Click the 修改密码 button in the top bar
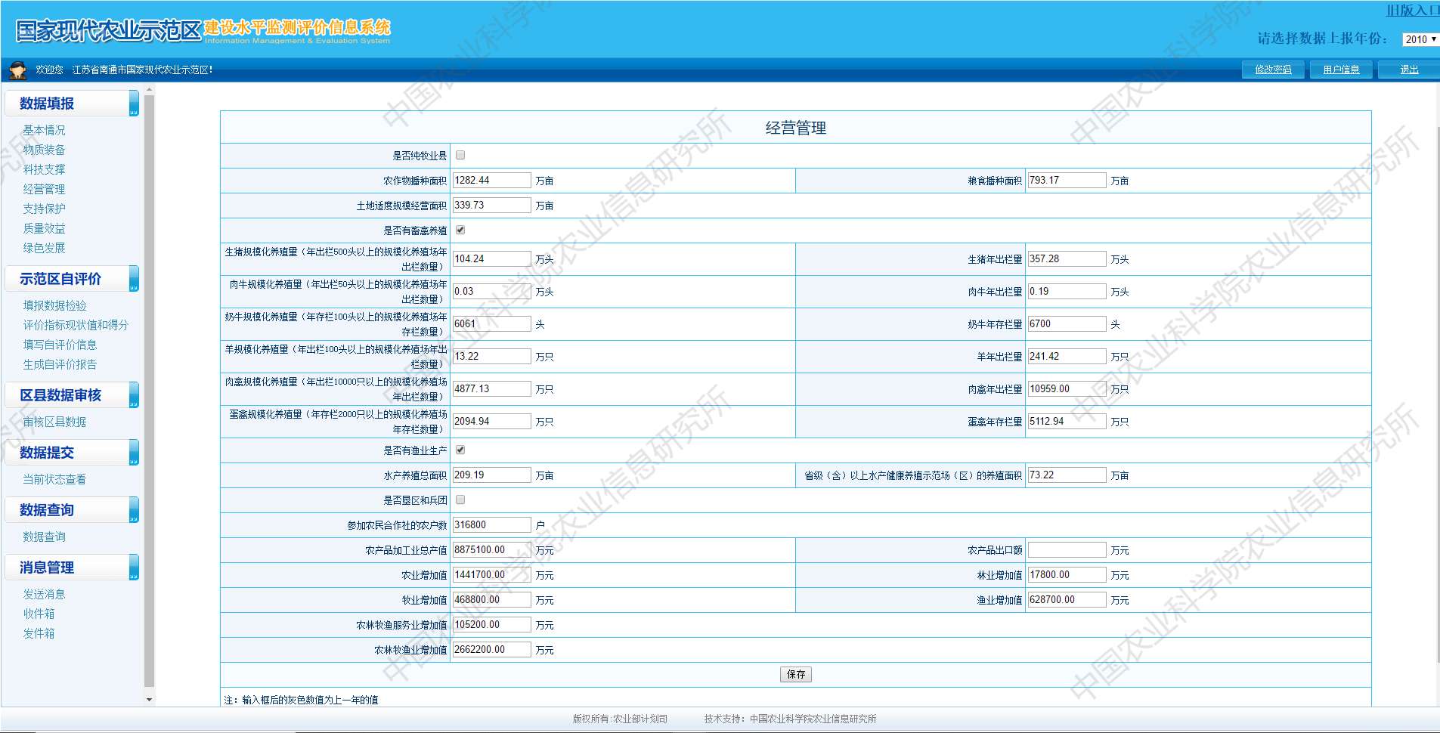 click(1273, 70)
